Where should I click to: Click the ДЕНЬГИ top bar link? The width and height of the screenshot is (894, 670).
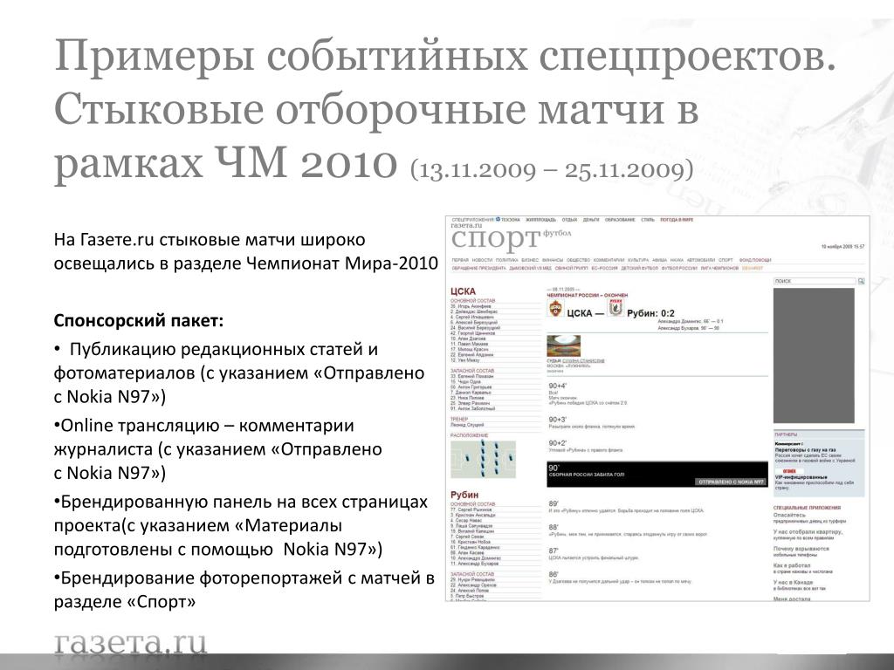pyautogui.click(x=591, y=220)
